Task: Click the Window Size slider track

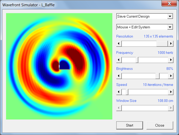Action: pyautogui.click(x=145, y=108)
